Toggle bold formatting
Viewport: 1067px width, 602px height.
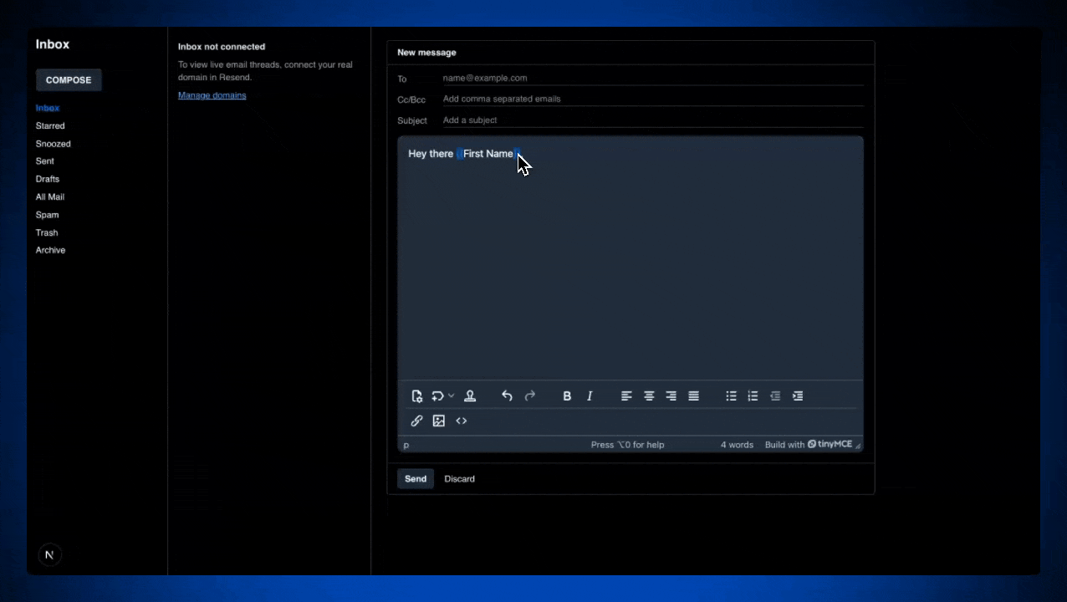point(567,395)
